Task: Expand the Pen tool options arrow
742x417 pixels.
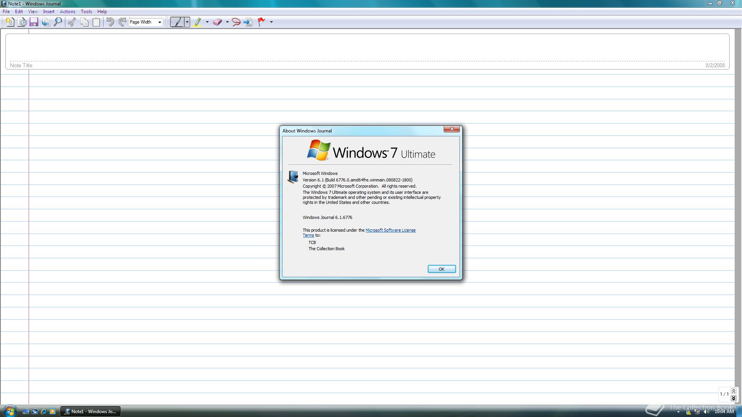Action: [x=187, y=22]
